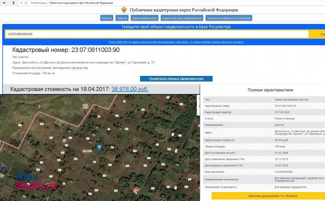The height and width of the screenshot is (201, 325).
Task: Click the blue location pin on map
Action: point(100,149)
